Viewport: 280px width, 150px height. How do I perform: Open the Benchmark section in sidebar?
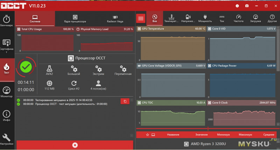(7, 21)
